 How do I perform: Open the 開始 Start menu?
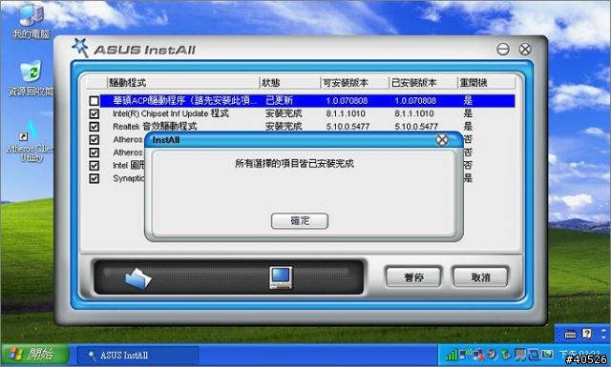(x=34, y=355)
